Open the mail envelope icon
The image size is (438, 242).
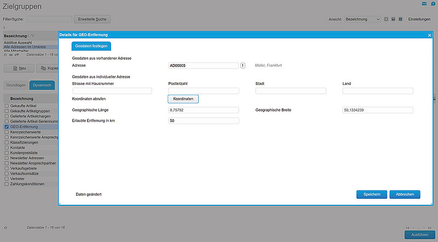[x=424, y=4]
